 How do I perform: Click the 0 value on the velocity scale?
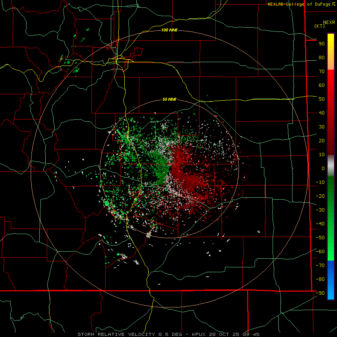coord(323,168)
